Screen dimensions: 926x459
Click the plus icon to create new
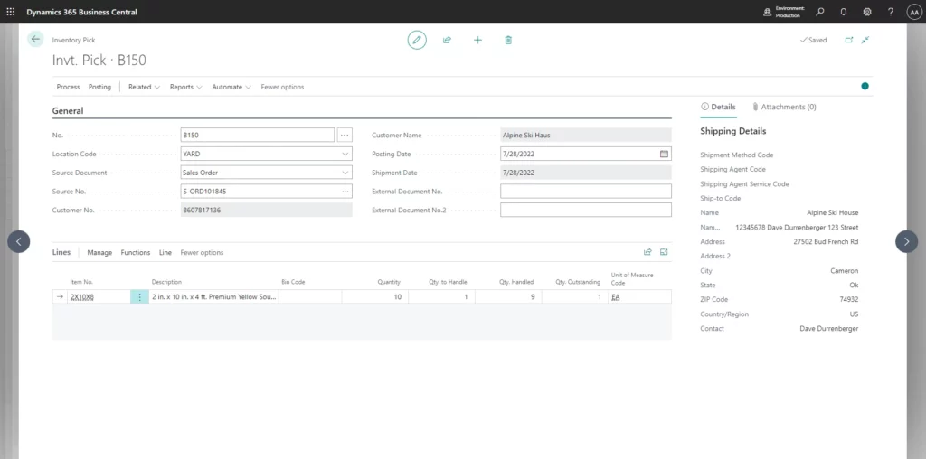(x=477, y=40)
